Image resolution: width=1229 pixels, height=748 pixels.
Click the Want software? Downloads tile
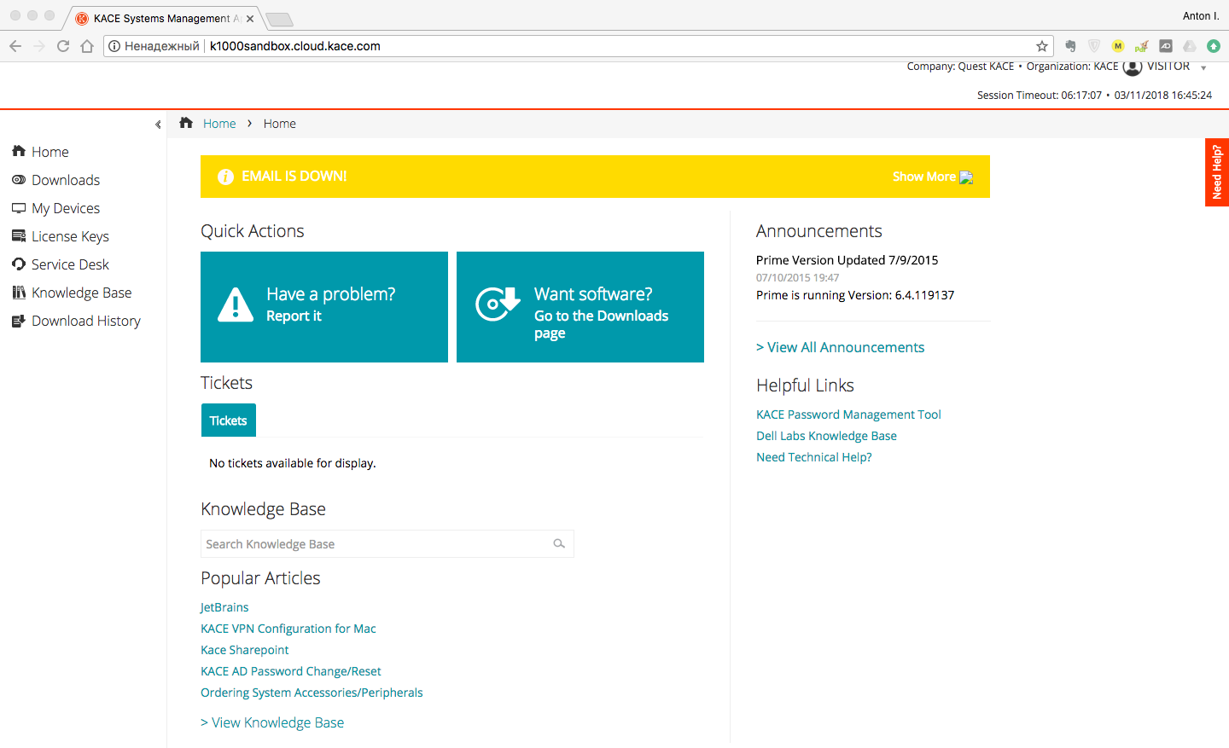pyautogui.click(x=580, y=307)
